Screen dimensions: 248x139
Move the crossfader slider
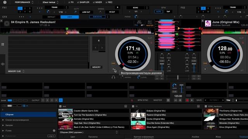pyautogui.click(x=178, y=77)
